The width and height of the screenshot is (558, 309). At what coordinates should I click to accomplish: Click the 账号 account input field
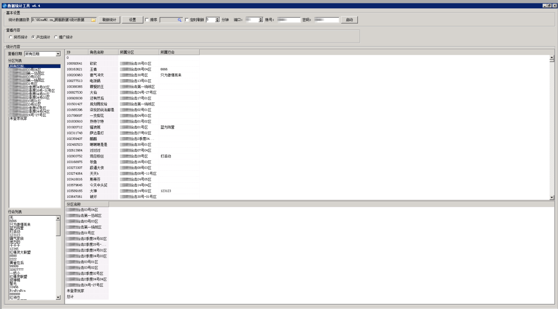pyautogui.click(x=288, y=20)
